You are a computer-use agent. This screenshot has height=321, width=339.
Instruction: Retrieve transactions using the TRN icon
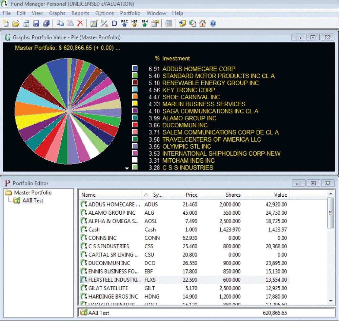click(144, 23)
